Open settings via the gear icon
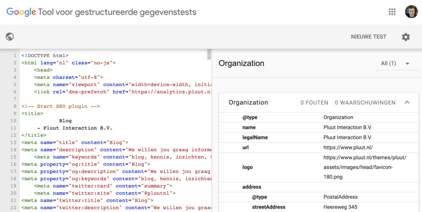Screen dimensions: 422x212 [406, 37]
